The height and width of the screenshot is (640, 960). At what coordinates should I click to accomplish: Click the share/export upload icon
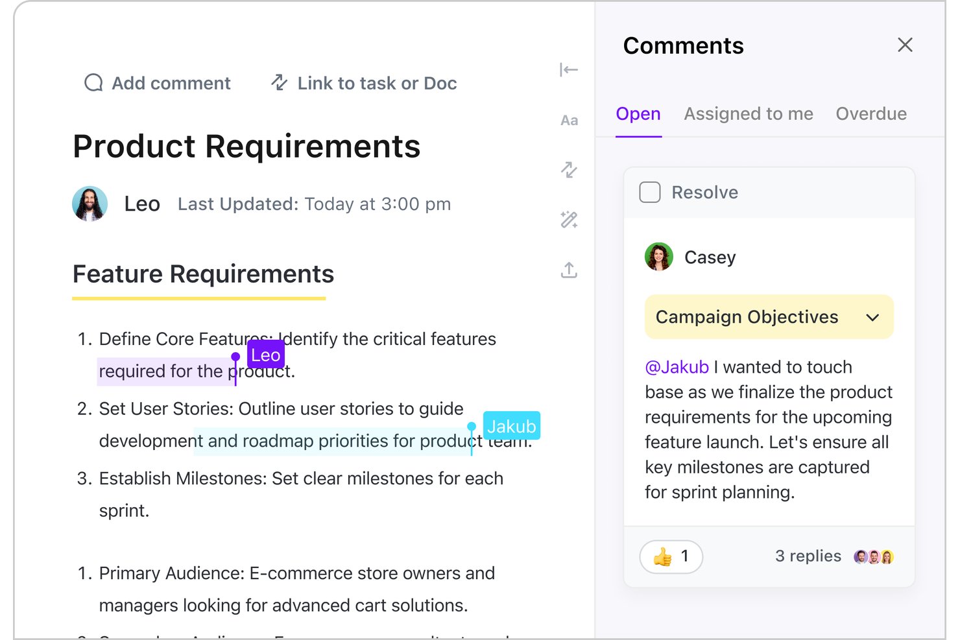(569, 270)
